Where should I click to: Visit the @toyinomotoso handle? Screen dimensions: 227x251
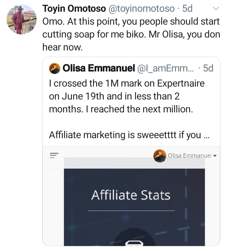pyautogui.click(x=142, y=8)
